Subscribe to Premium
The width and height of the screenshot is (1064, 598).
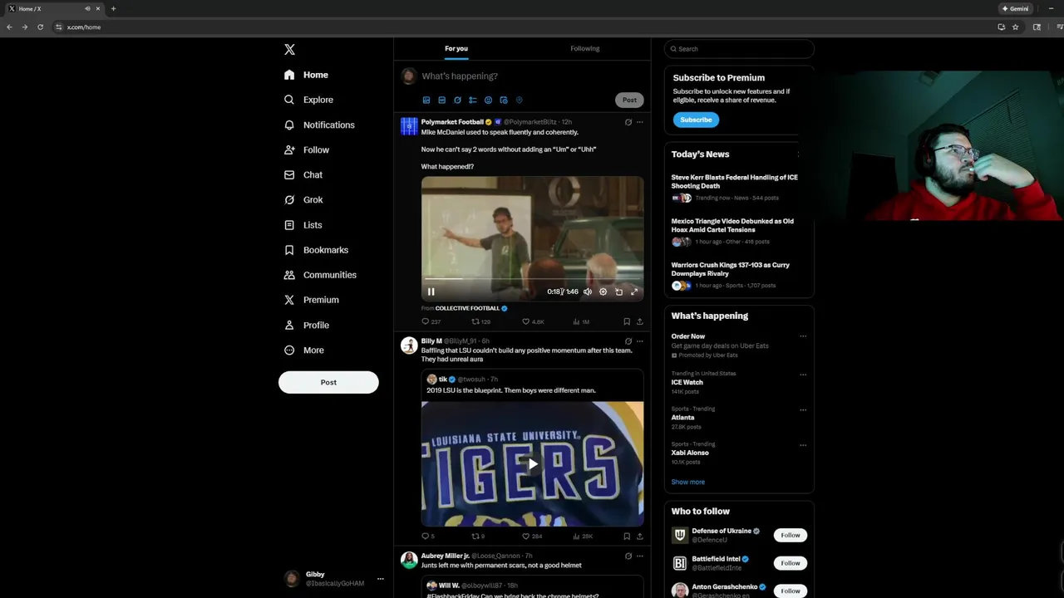point(696,120)
